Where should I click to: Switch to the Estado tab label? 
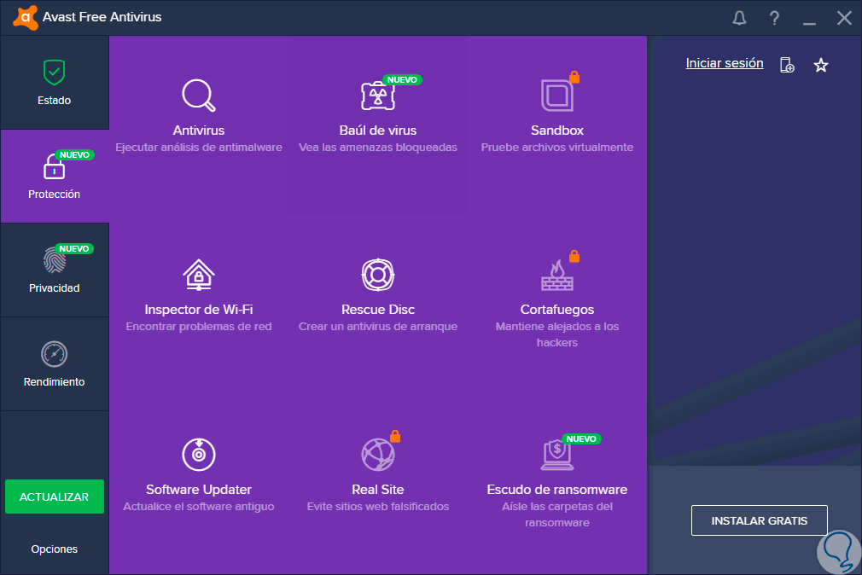tap(54, 100)
